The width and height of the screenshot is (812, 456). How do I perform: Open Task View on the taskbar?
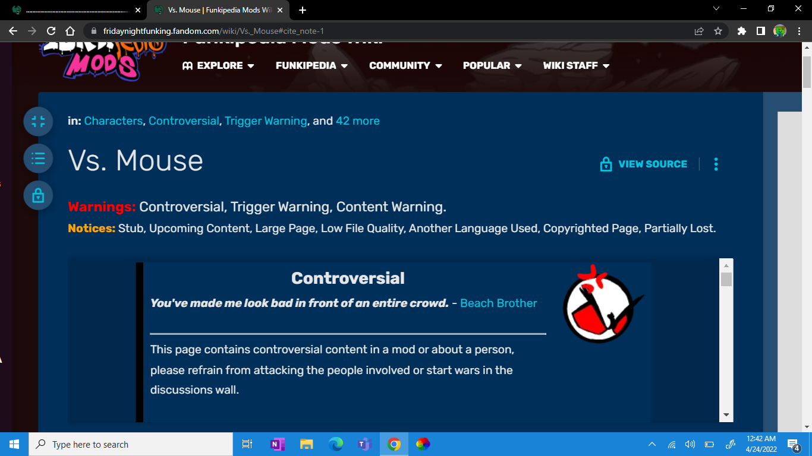(247, 444)
